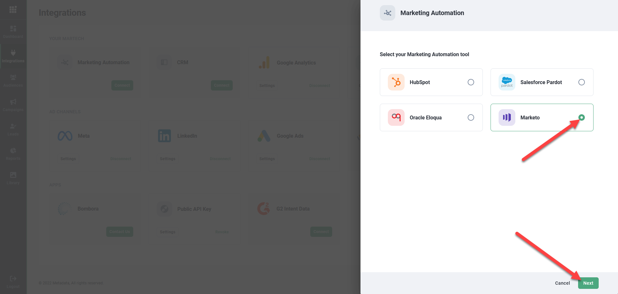Click the Library image icon
Viewport: 618px width, 294px height.
(13, 175)
